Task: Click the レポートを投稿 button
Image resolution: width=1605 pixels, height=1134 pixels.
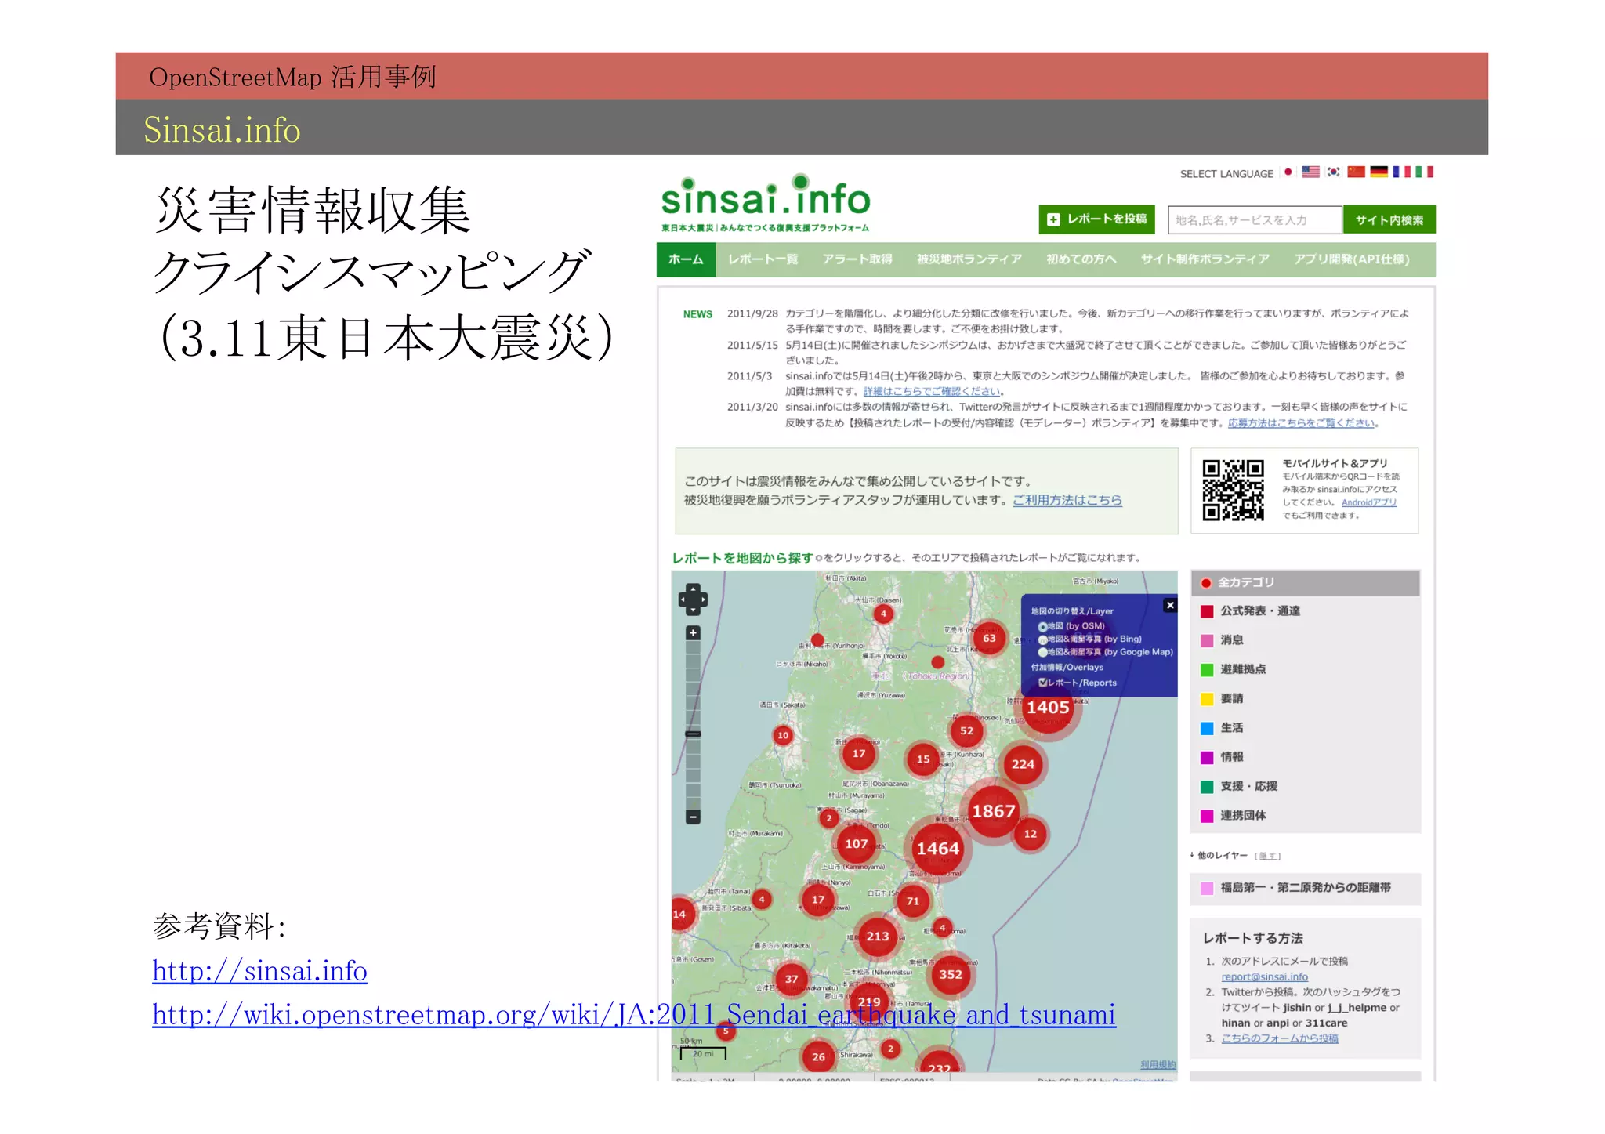Action: click(x=1098, y=219)
